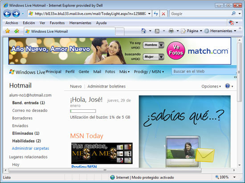The height and width of the screenshot is (183, 245).
Task: Open the Hotmail help question mark icon
Action: click(227, 86)
